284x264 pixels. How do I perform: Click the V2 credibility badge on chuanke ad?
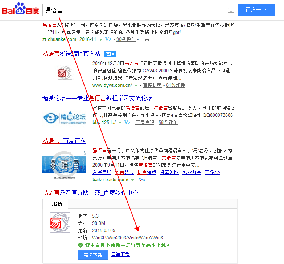coord(108,39)
